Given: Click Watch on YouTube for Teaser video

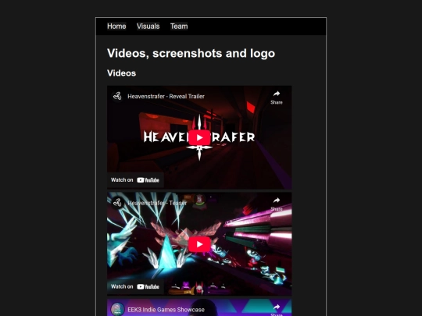Looking at the screenshot, I should click(135, 286).
